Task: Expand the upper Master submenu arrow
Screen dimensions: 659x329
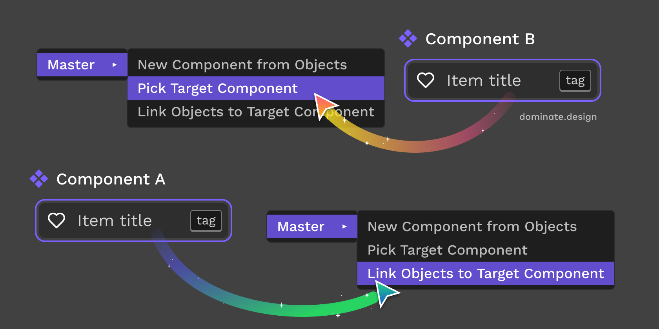Action: pyautogui.click(x=115, y=65)
